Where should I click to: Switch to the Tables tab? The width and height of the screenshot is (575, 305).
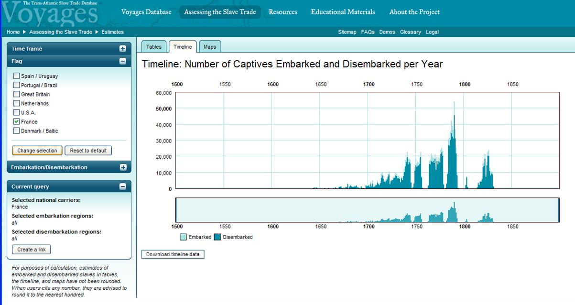154,47
